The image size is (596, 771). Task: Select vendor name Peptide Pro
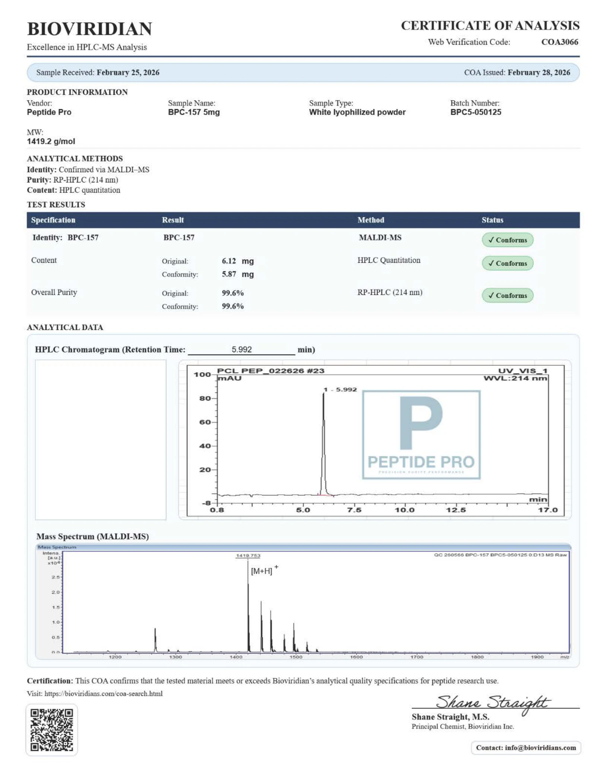[49, 112]
